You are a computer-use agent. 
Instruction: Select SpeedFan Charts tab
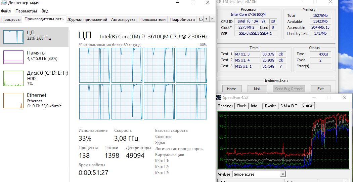(x=308, y=105)
